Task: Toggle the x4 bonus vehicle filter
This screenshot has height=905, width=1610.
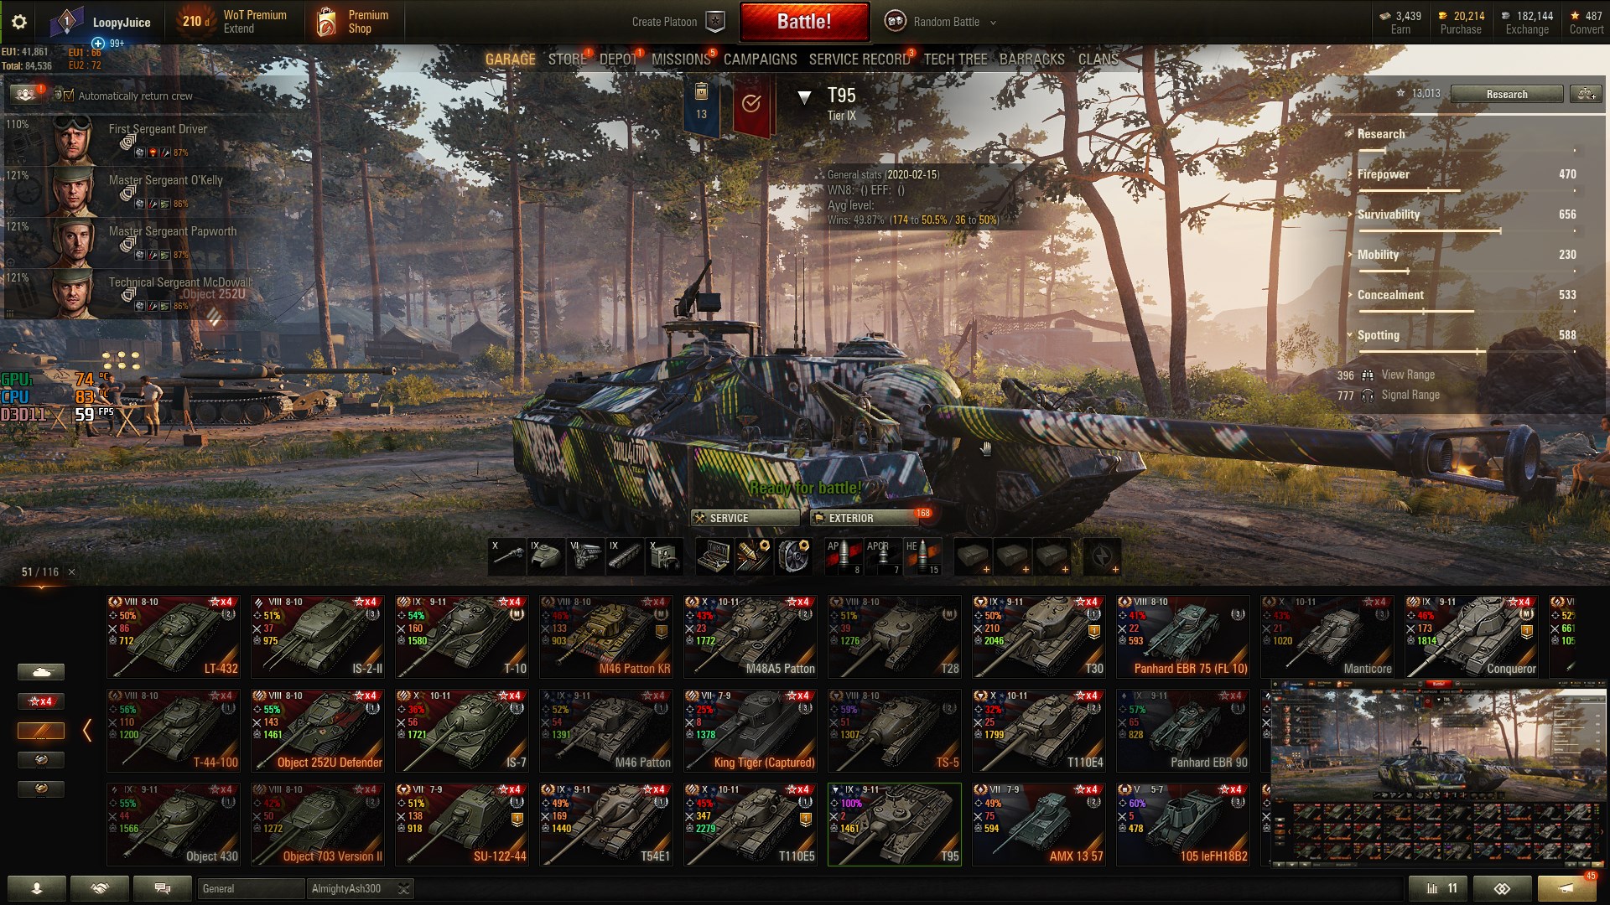Action: [x=41, y=701]
